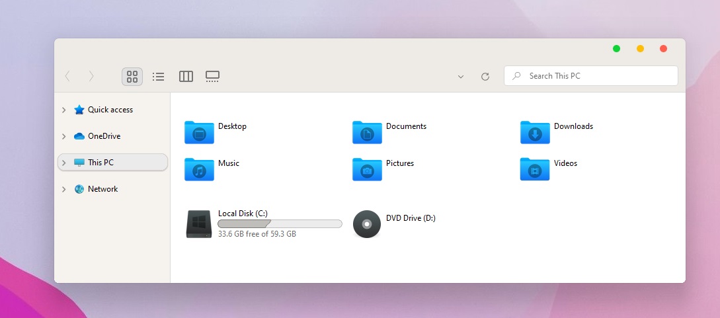This screenshot has width=720, height=318.
Task: Click the Search This PC field
Action: (595, 76)
